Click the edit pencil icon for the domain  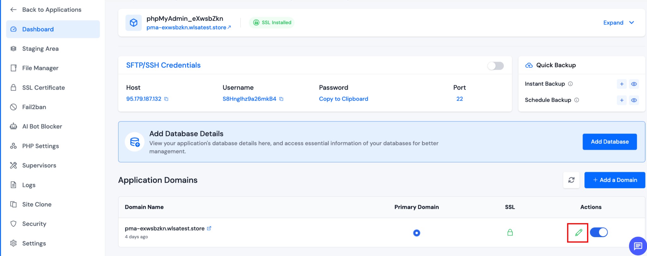click(578, 233)
